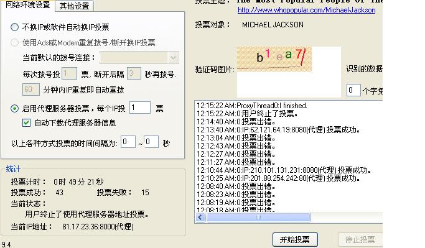Click the maximum vote interval field
425x248 pixels.
[151, 142]
